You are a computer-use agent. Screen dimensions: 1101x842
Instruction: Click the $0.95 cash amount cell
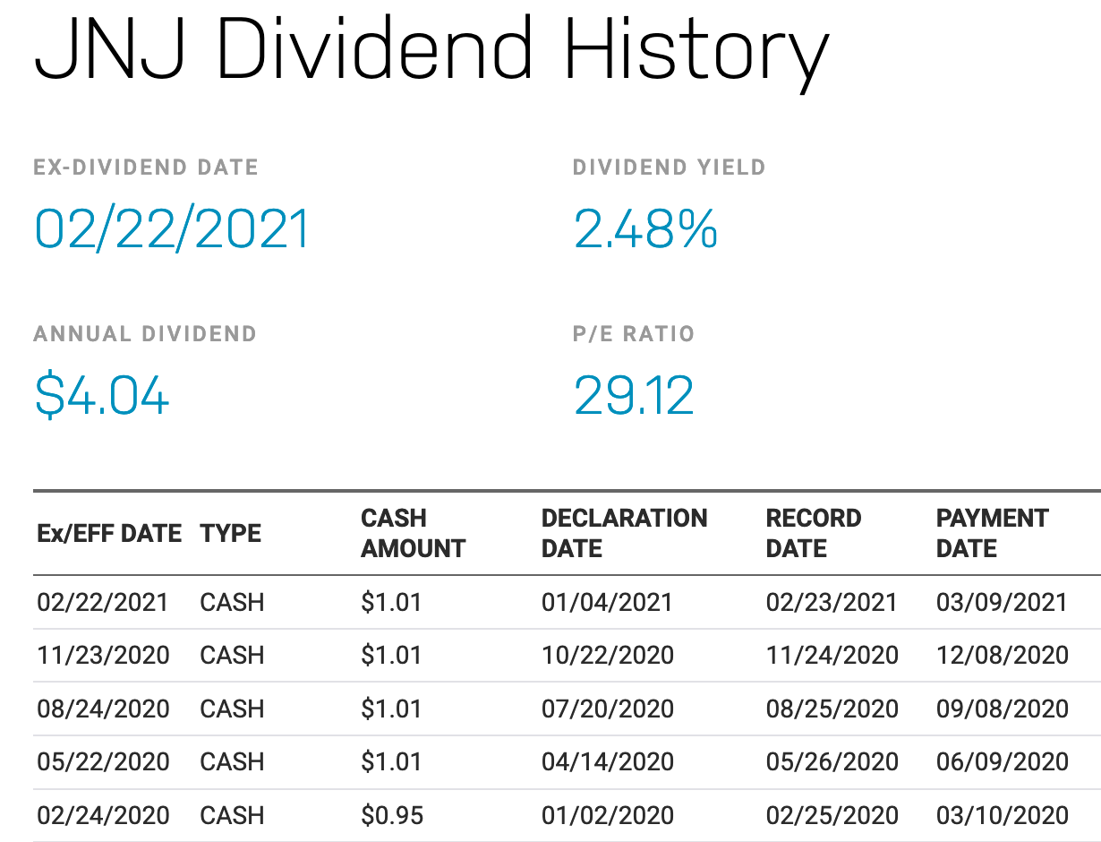392,816
